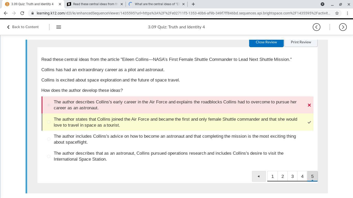Screen dimensions: 353x198
Task: Bookmark this page with the star icon
Action: pos(337,13)
